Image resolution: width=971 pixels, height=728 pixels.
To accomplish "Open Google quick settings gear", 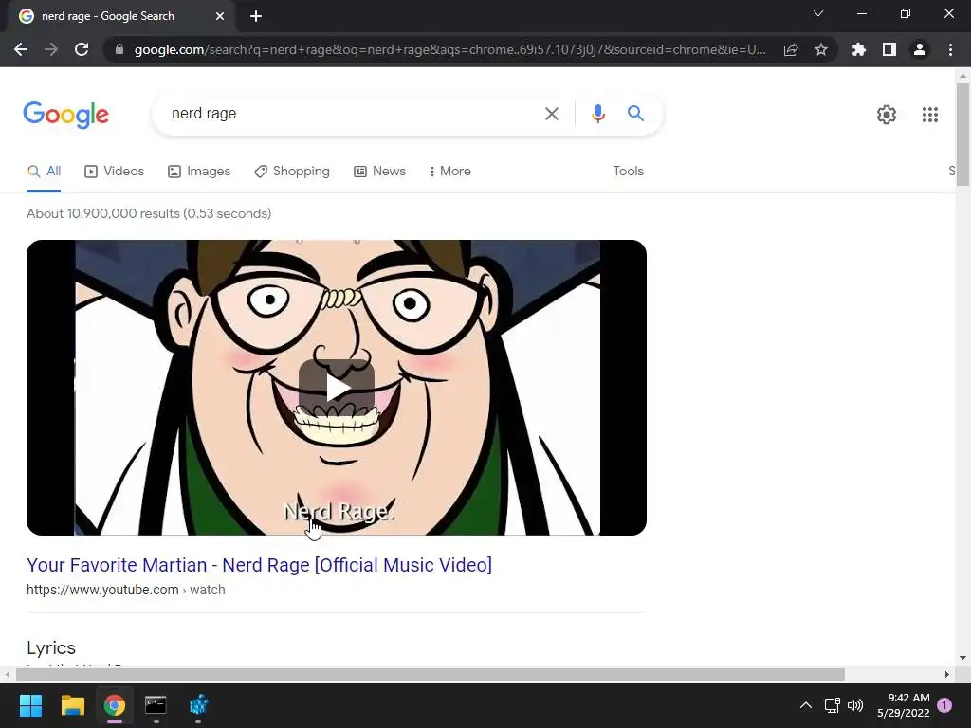I will coord(887,115).
